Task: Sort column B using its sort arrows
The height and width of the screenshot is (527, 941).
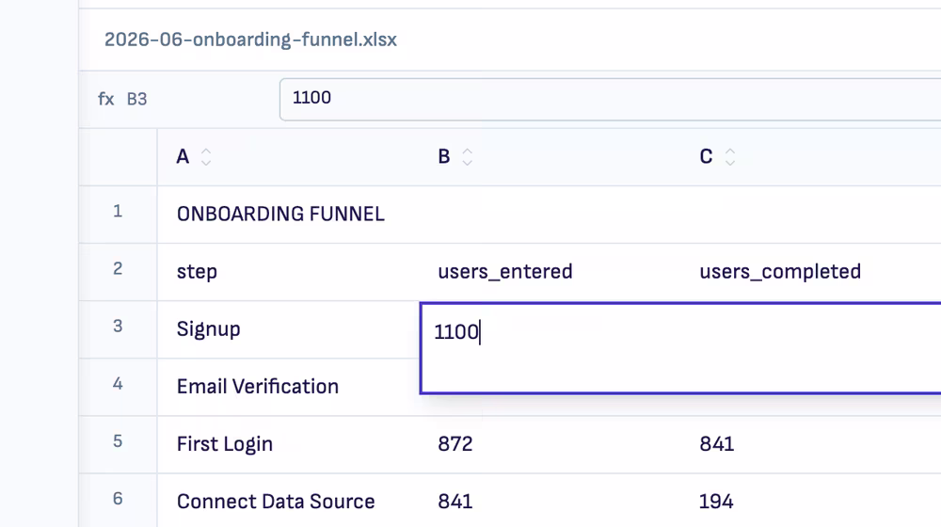Action: [x=468, y=156]
